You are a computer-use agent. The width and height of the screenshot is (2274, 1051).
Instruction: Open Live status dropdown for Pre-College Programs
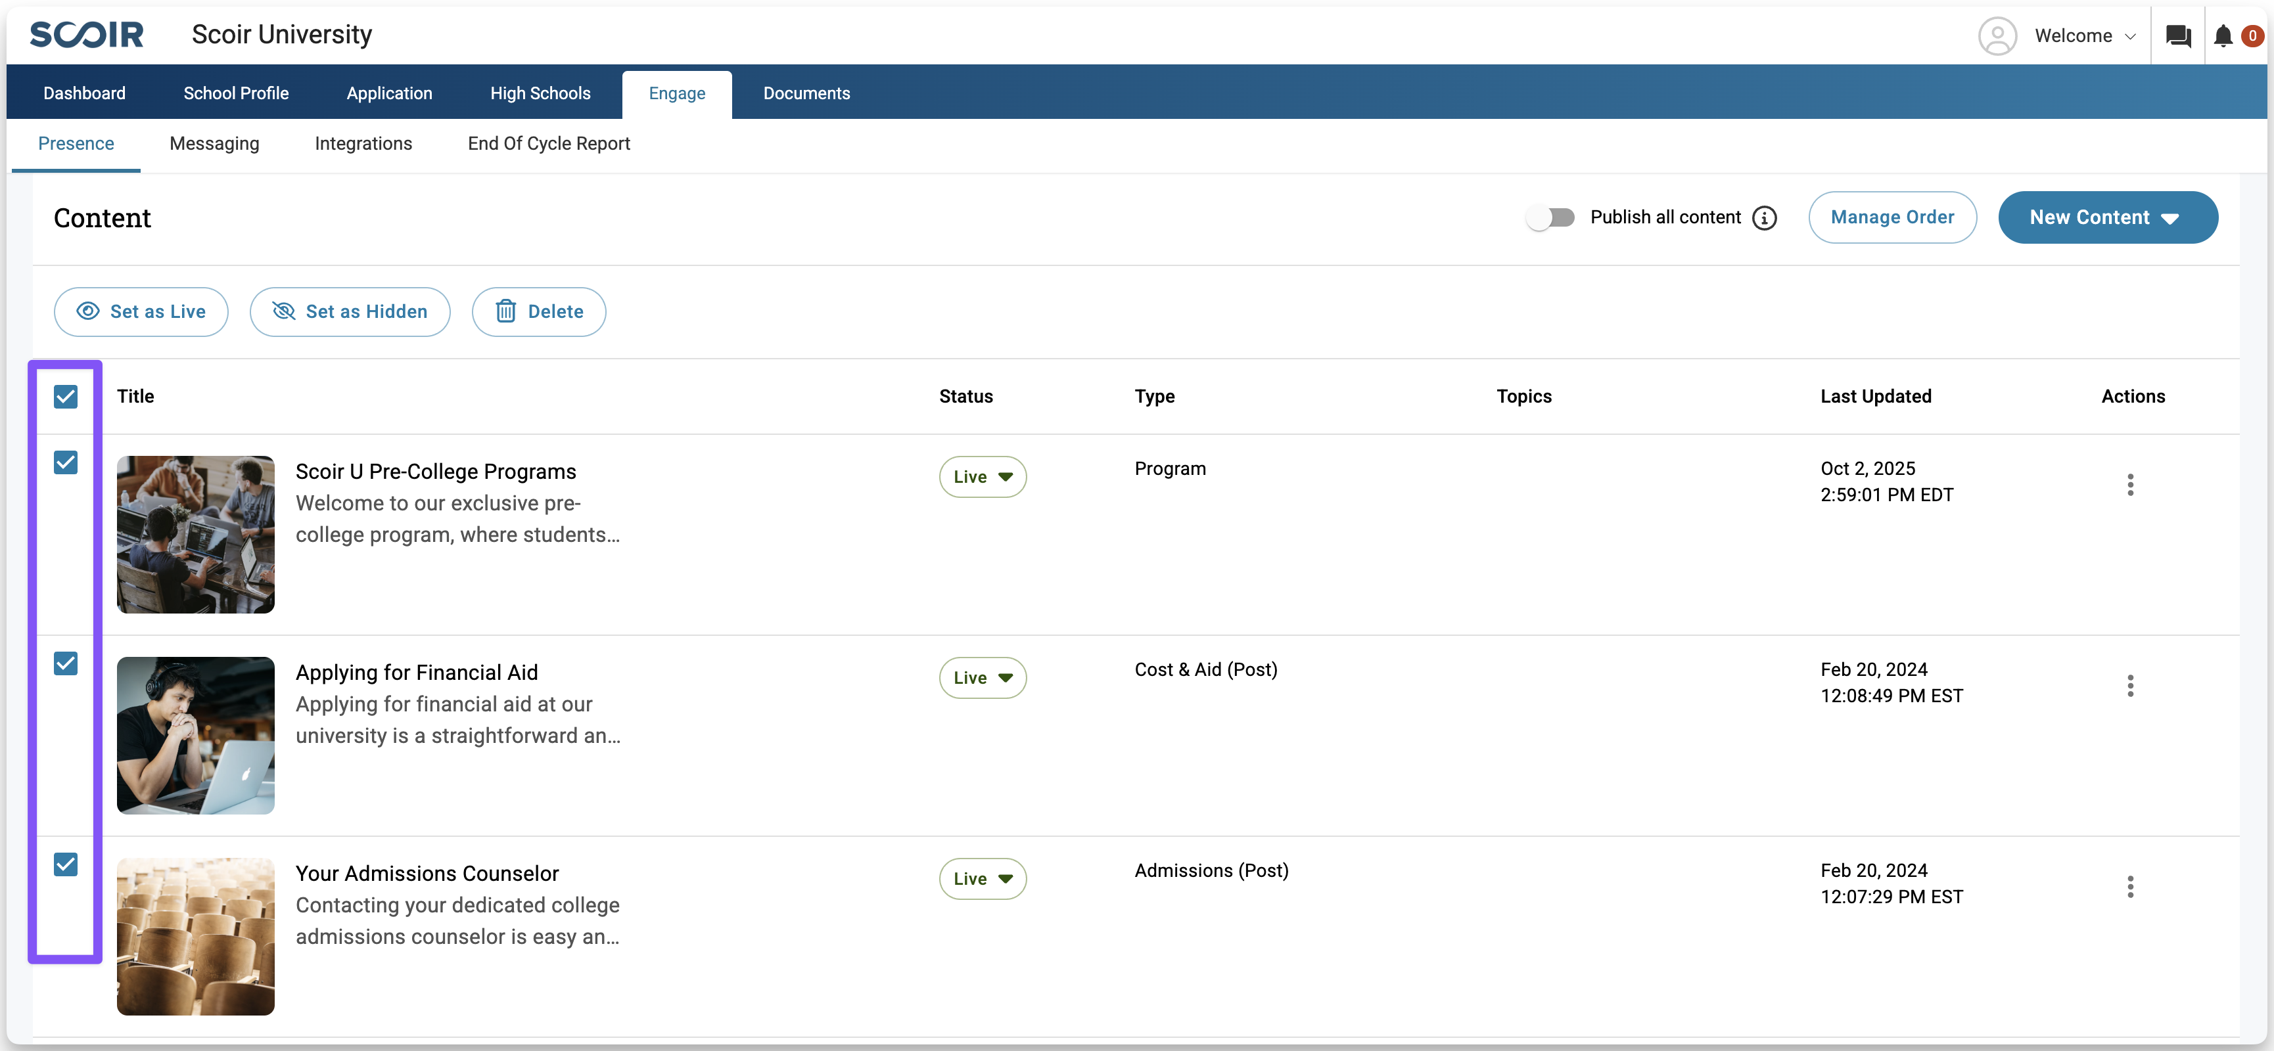[982, 478]
